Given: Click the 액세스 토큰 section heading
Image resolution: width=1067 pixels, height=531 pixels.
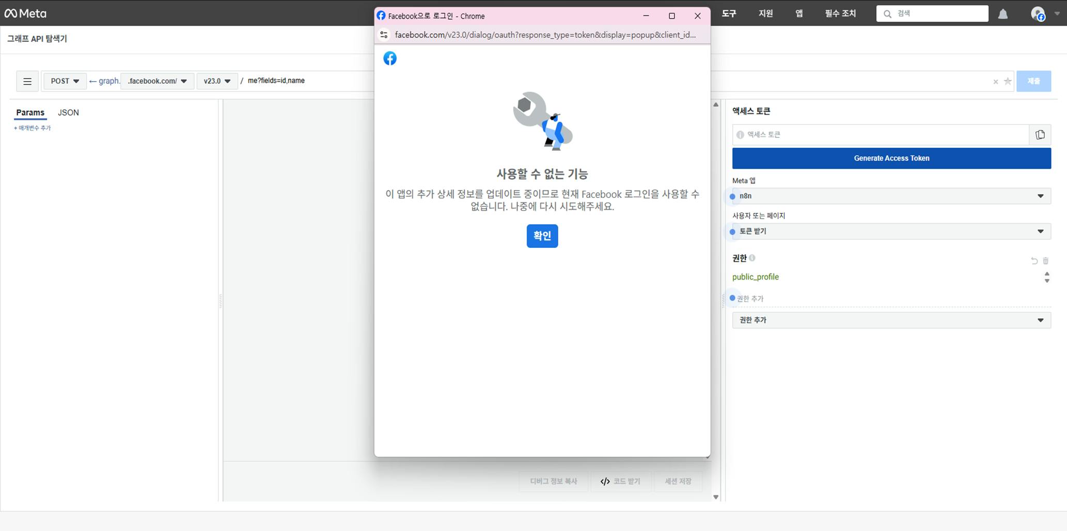Looking at the screenshot, I should 751,111.
